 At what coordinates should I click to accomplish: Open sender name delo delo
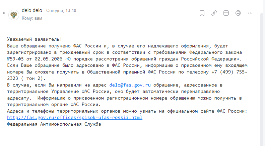tap(32, 10)
